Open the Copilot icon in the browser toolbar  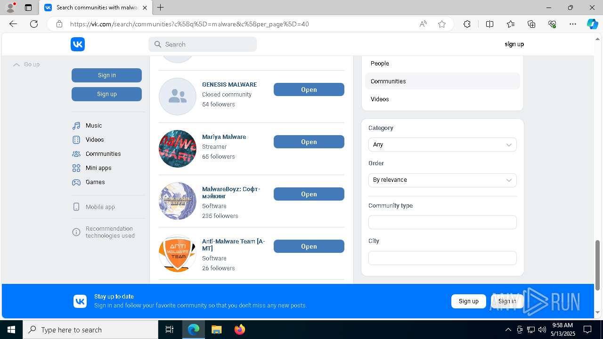[x=592, y=24]
